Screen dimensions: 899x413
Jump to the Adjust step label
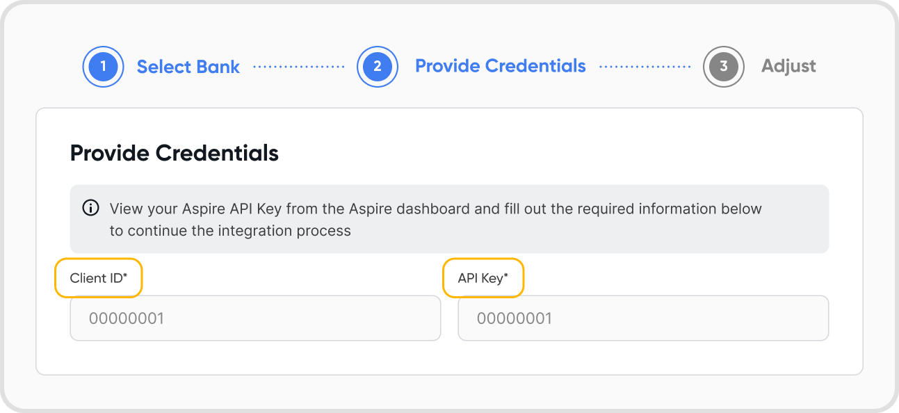click(788, 66)
